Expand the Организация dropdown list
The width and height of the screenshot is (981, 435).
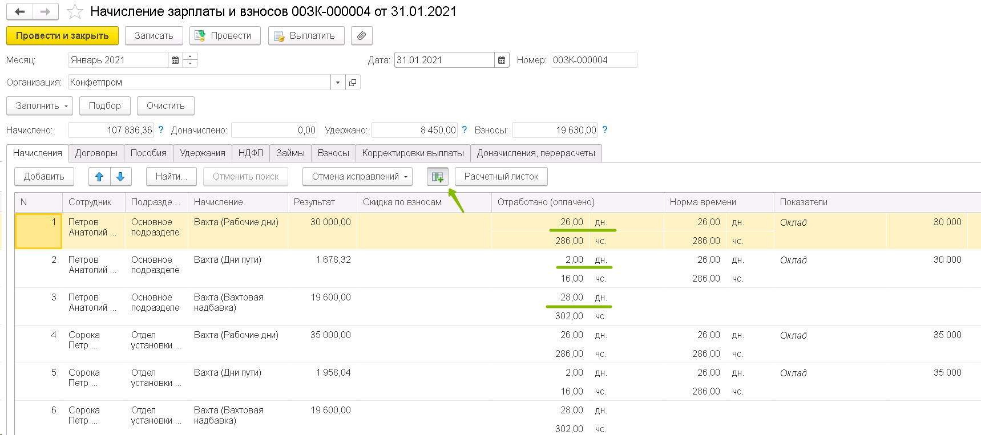coord(338,82)
